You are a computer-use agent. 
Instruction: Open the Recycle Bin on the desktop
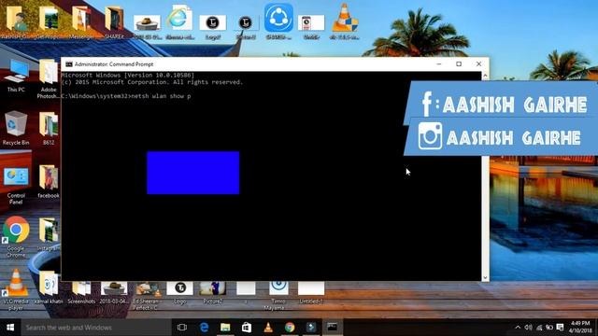pyautogui.click(x=16, y=128)
